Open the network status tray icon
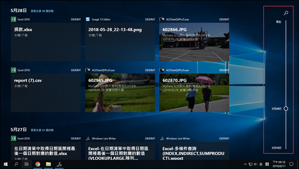Screen dimensions: 299x169 click(x=251, y=164)
